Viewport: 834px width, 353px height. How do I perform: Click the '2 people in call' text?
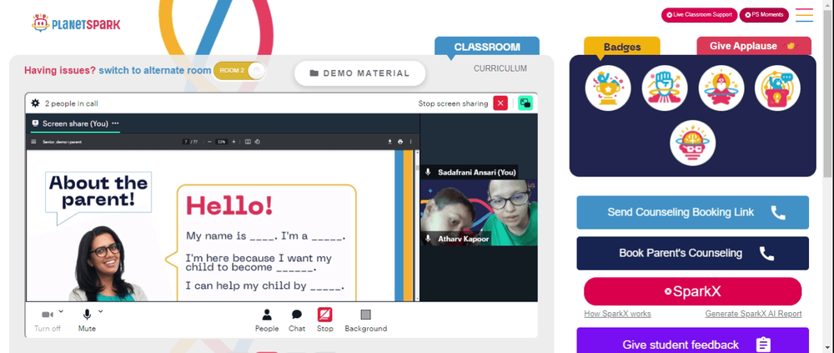tap(71, 103)
